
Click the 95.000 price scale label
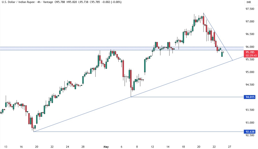tap(250, 72)
